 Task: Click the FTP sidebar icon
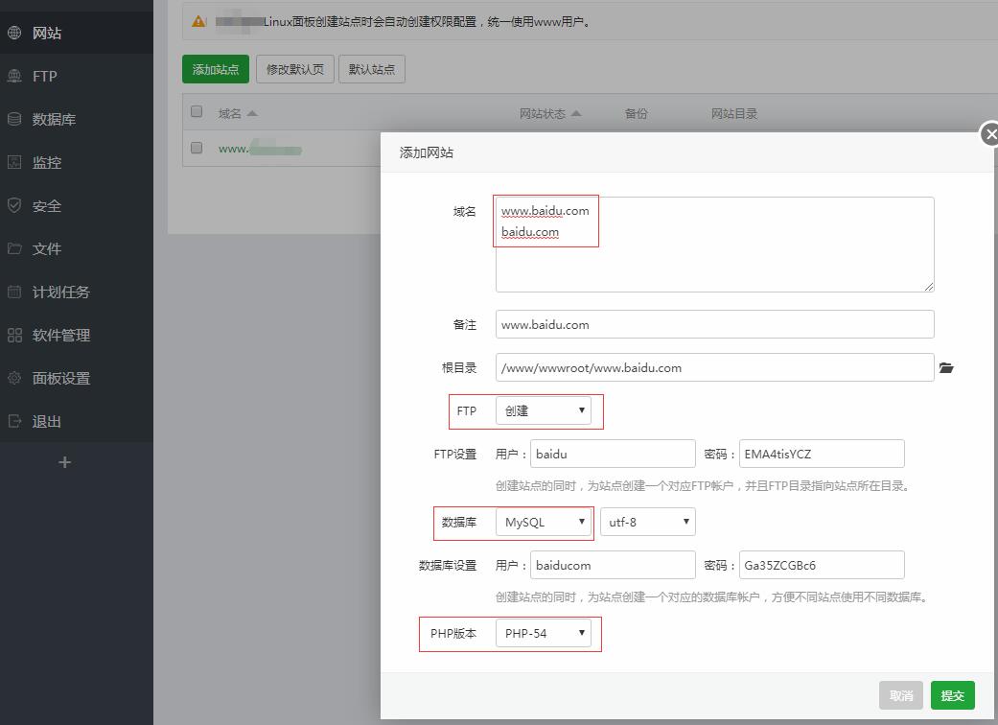coord(14,76)
